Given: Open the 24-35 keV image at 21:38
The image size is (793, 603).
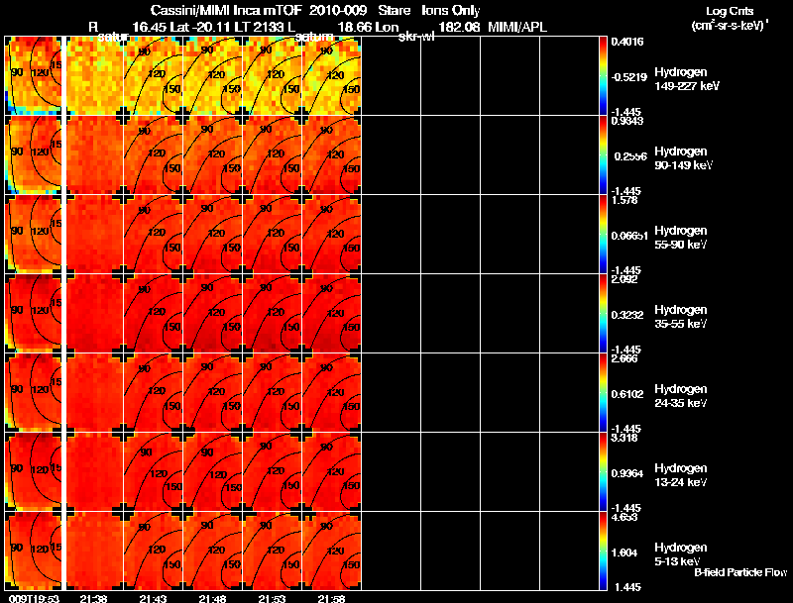Looking at the screenshot, I should coord(95,393).
